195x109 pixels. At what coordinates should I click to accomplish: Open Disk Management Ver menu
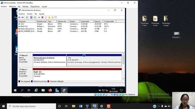click(x=36, y=14)
